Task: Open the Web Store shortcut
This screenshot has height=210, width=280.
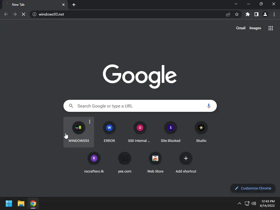Action: coord(155,163)
